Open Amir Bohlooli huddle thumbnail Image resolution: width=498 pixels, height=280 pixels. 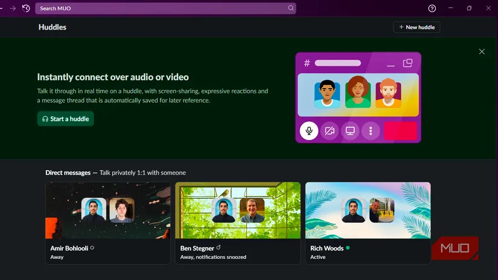108,210
